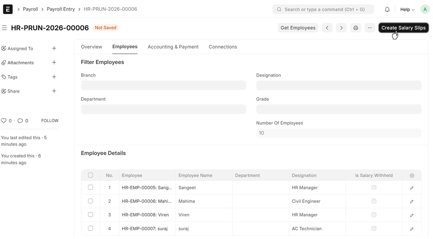Click the search or command input bar
This screenshot has width=433, height=239.
coord(323,9)
